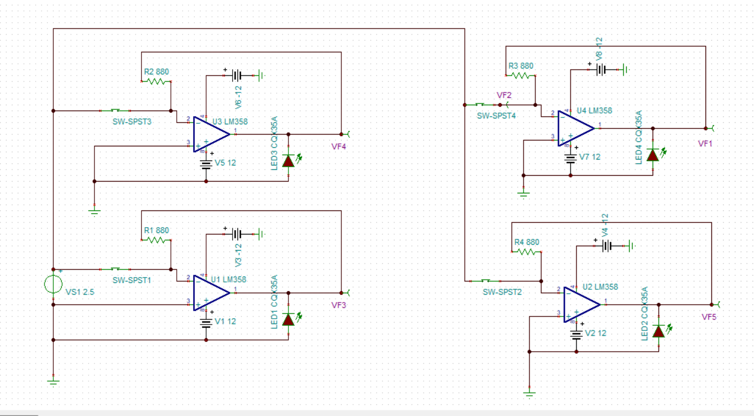The image size is (754, 416).
Task: Select the U3 LM358 op-amp symbol
Action: pos(212,134)
